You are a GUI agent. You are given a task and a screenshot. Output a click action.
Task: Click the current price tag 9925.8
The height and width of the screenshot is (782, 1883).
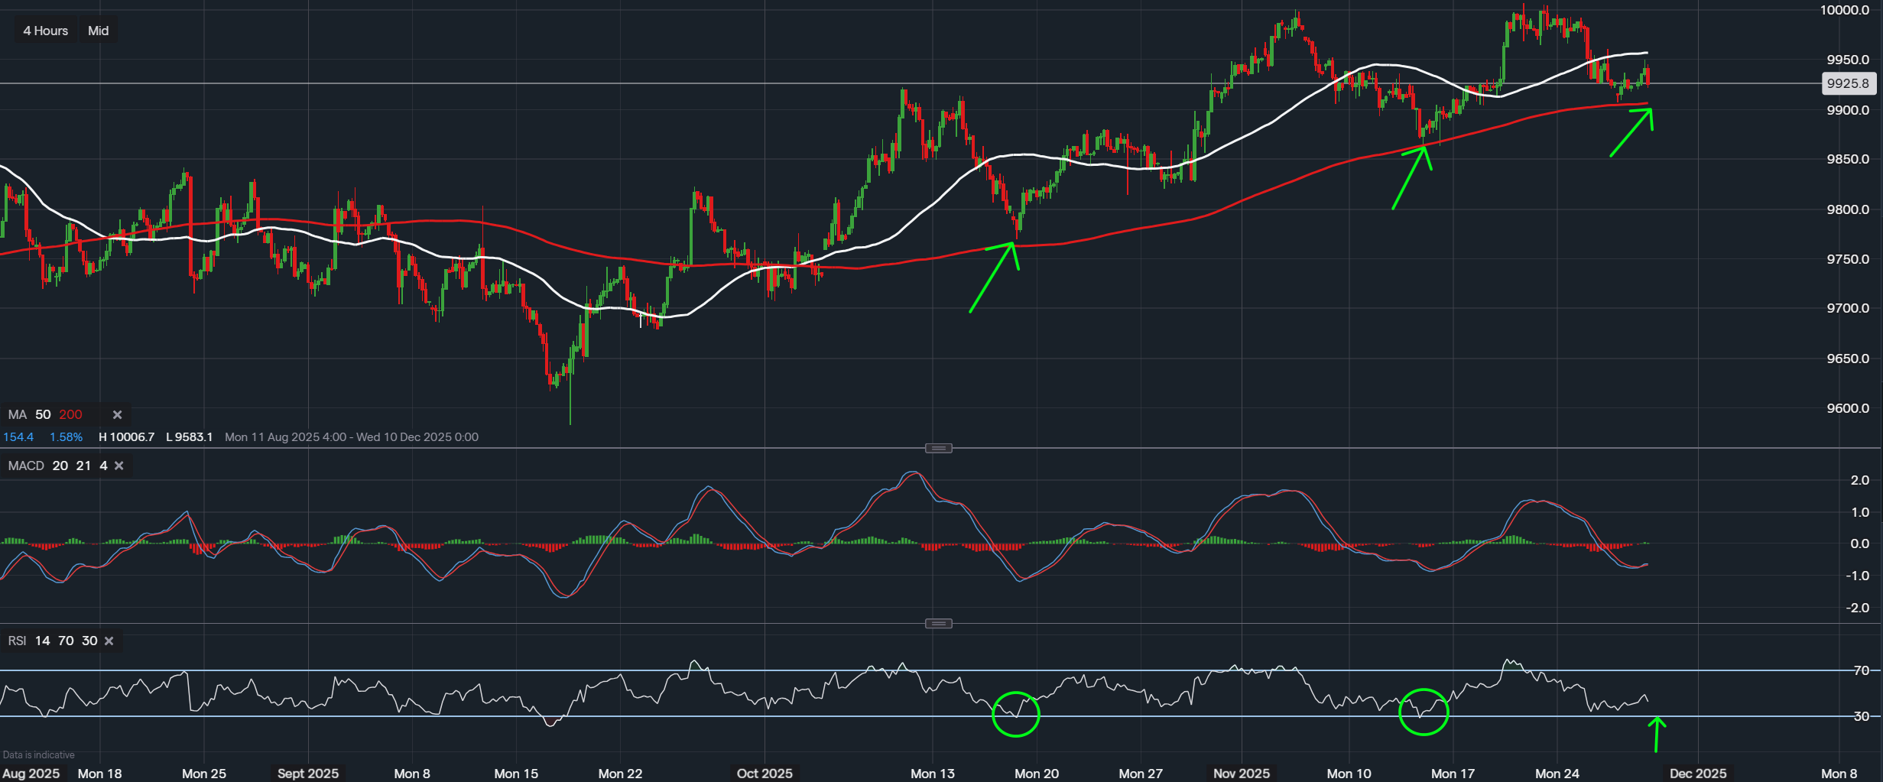1848,83
